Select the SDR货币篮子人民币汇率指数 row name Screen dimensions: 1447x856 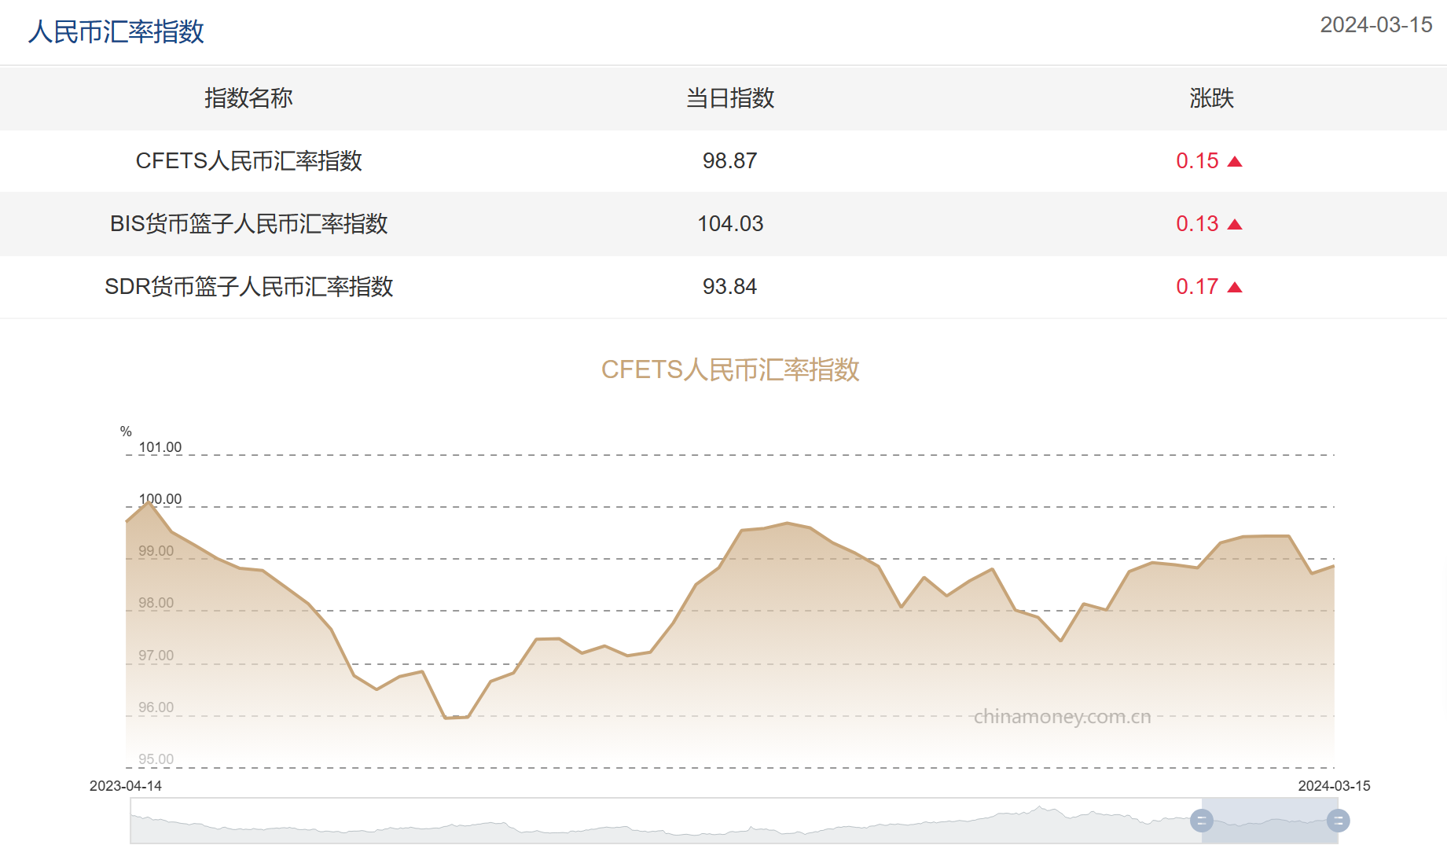pos(248,287)
